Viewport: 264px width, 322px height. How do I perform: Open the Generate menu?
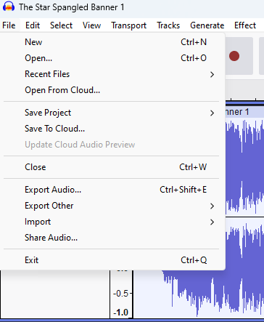coord(207,25)
